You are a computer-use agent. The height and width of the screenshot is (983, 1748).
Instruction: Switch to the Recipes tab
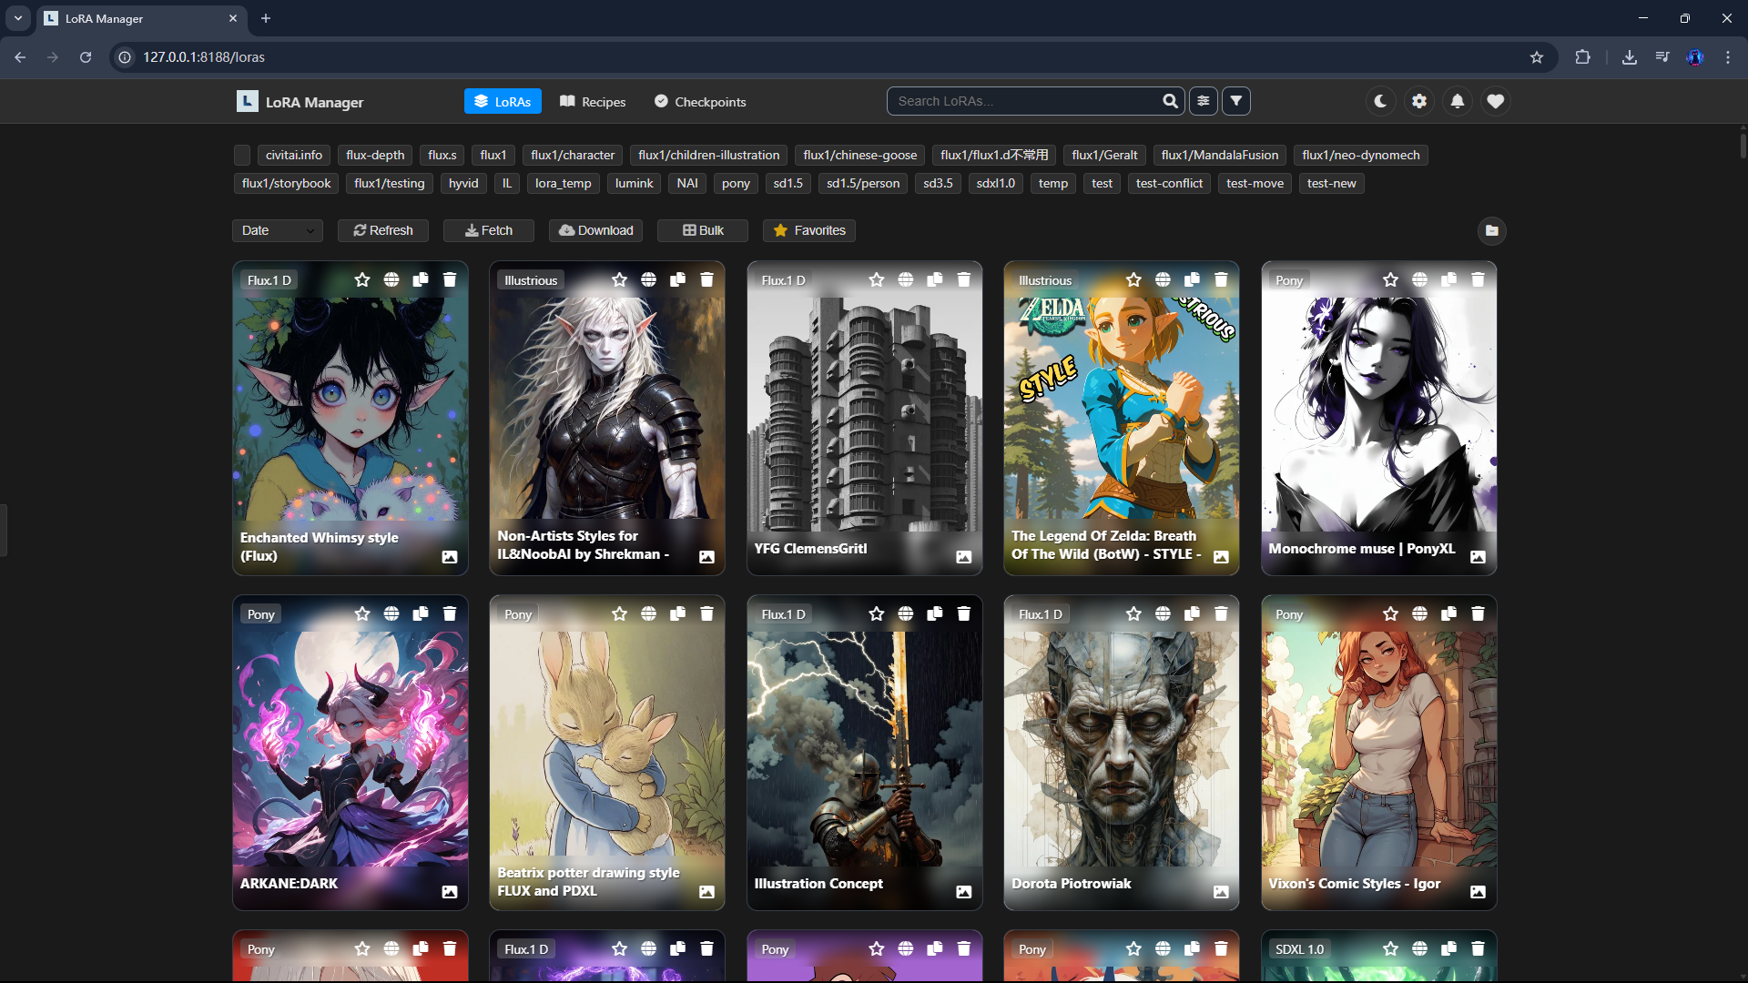pyautogui.click(x=593, y=102)
